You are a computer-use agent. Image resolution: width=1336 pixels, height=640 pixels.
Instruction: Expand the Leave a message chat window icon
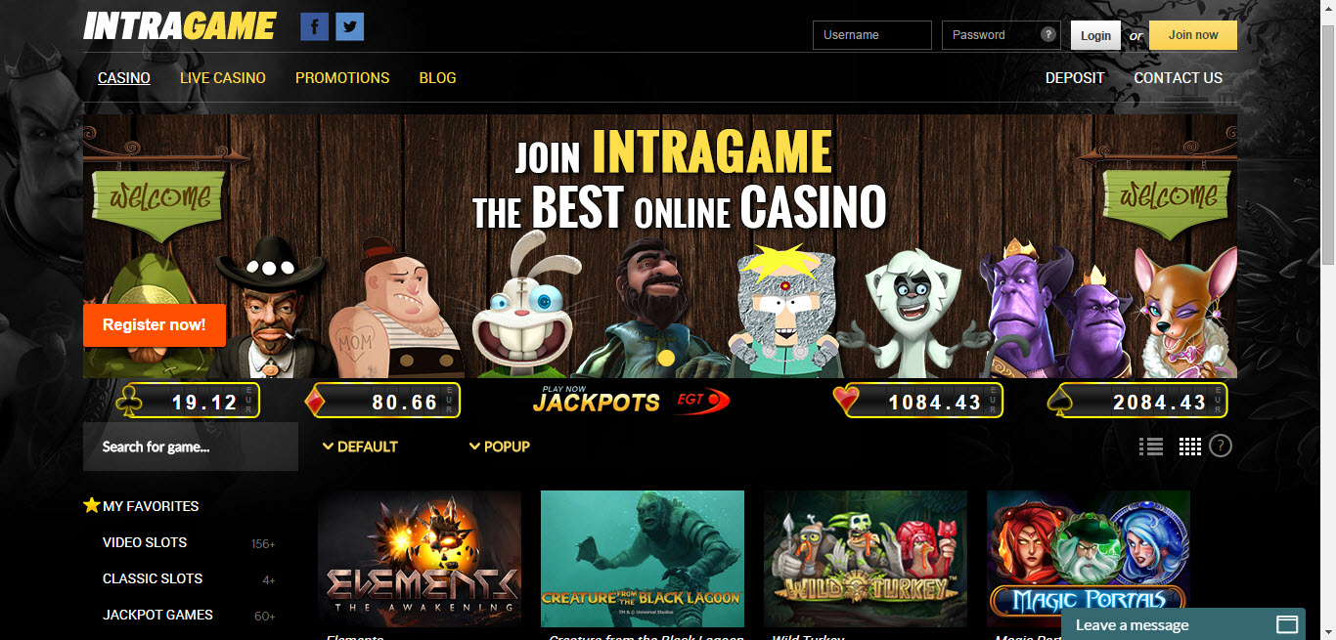[x=1287, y=624]
